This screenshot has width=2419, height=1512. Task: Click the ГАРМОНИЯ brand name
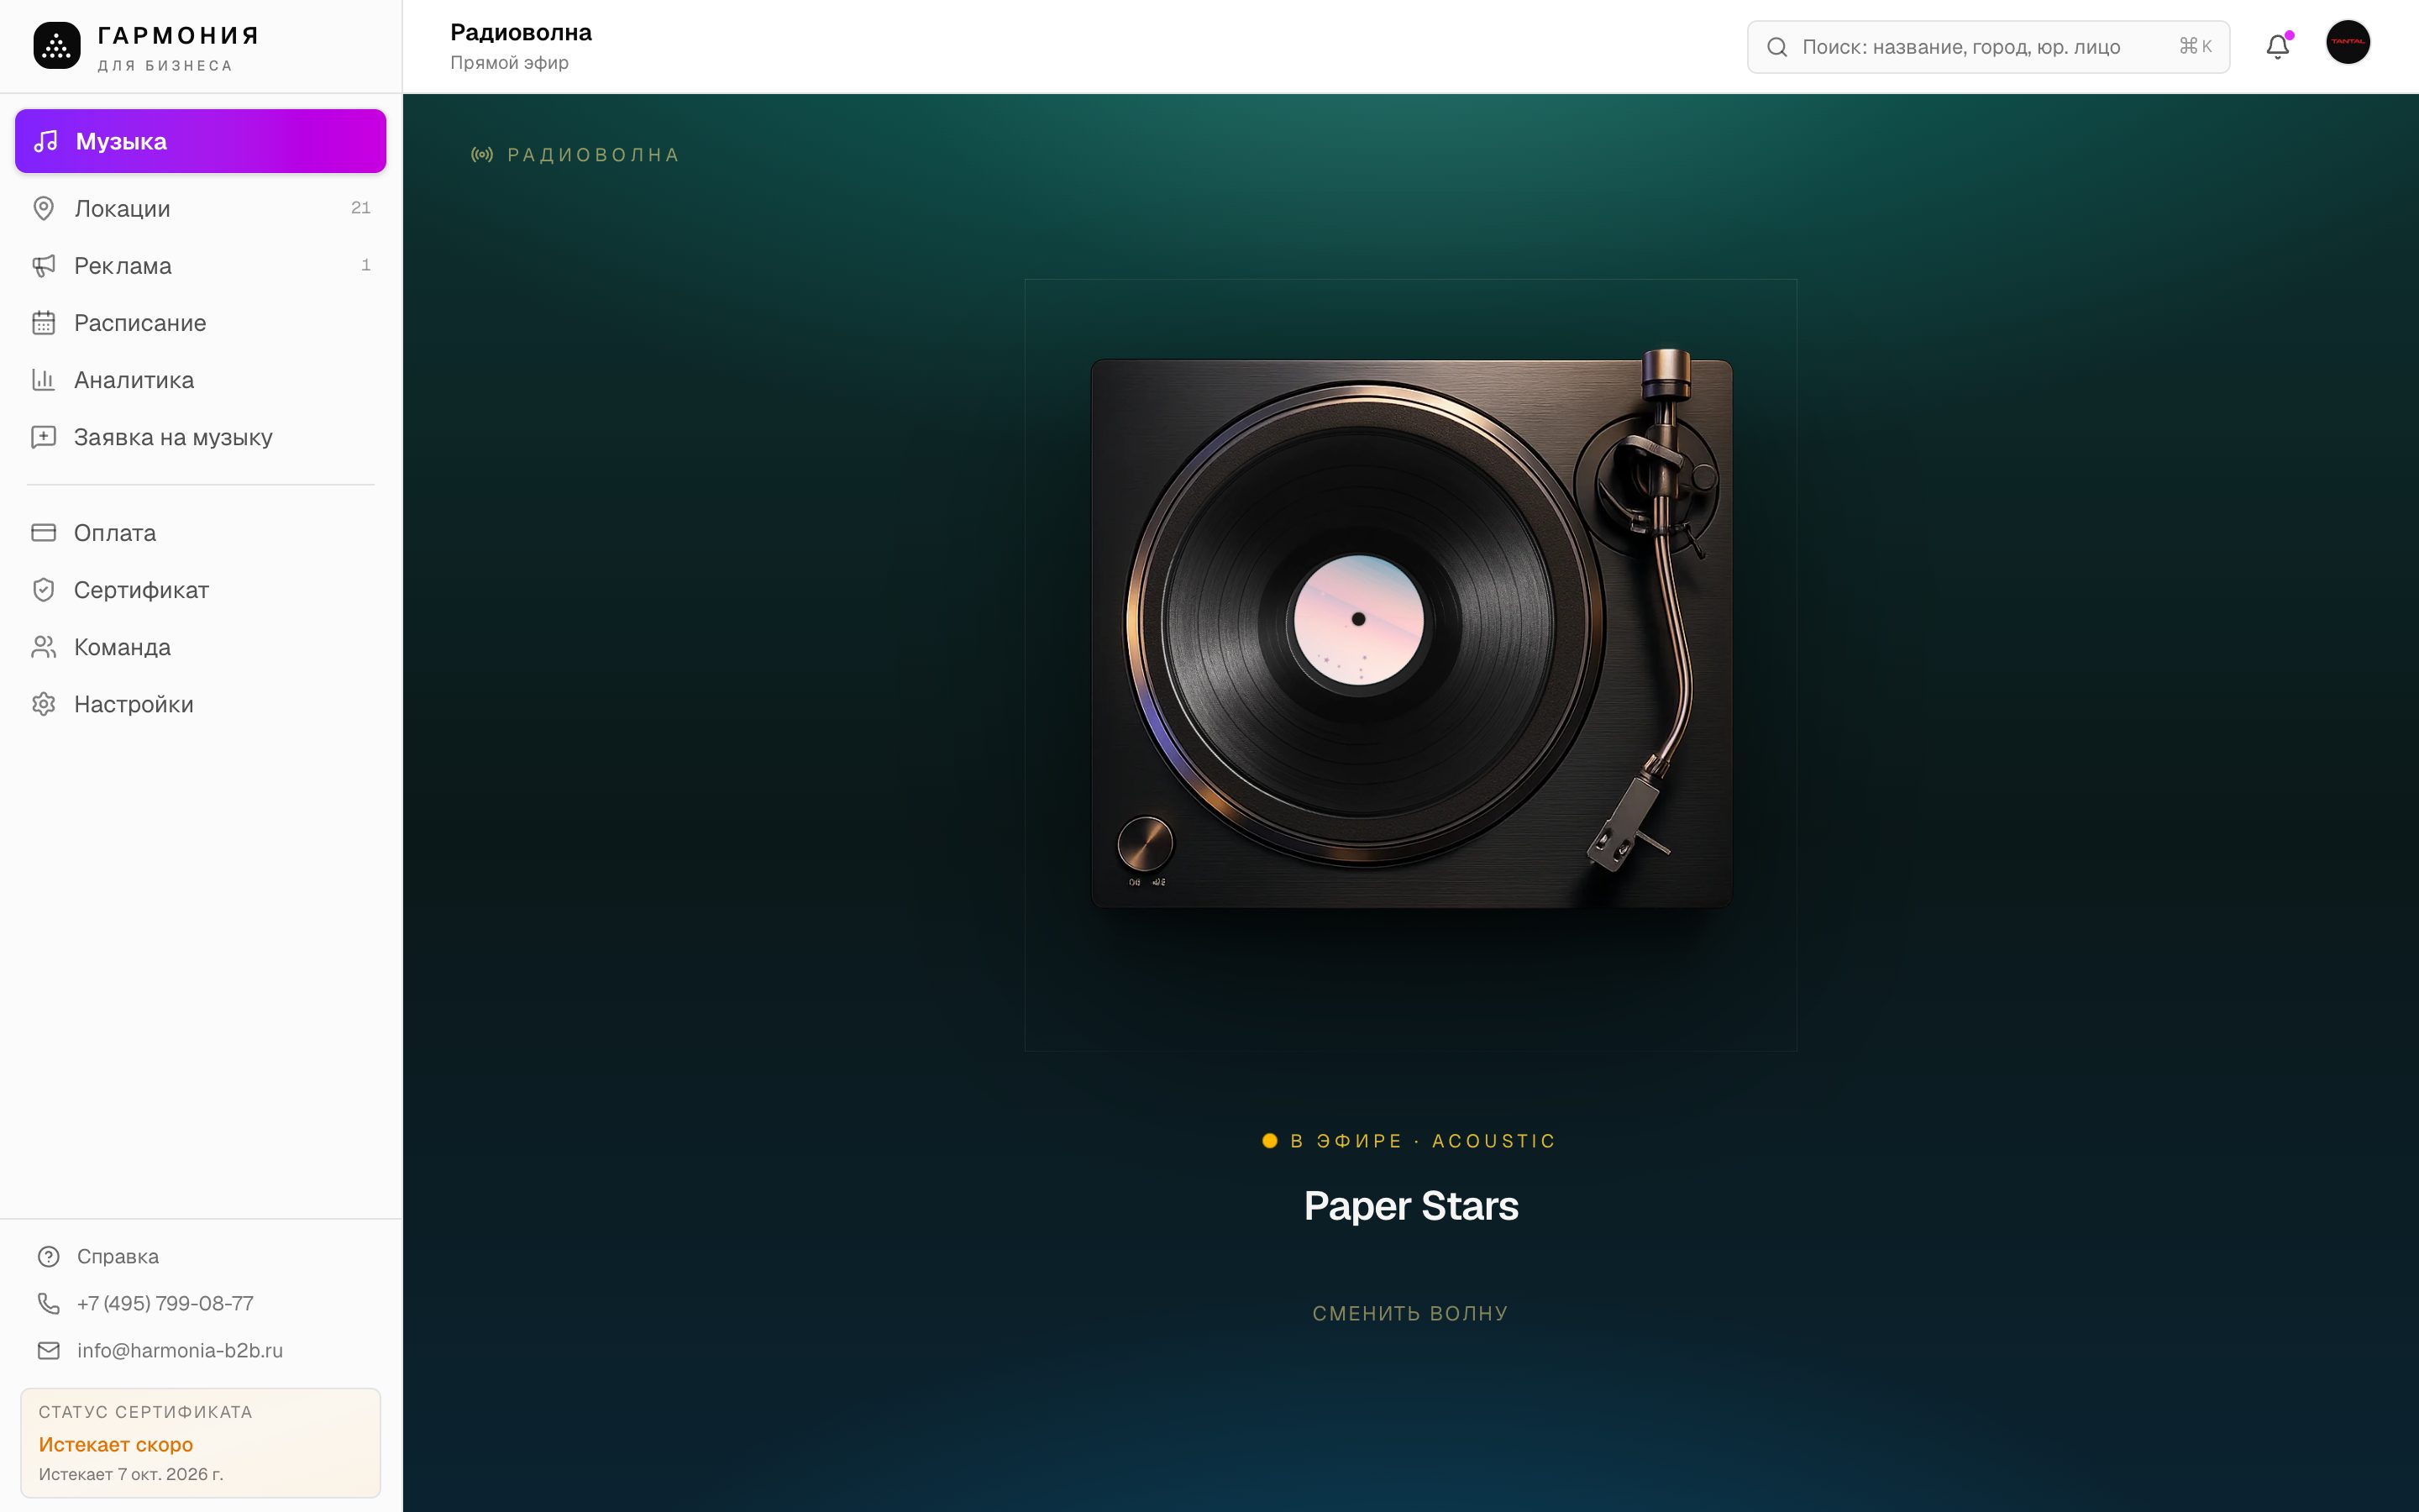pyautogui.click(x=178, y=35)
